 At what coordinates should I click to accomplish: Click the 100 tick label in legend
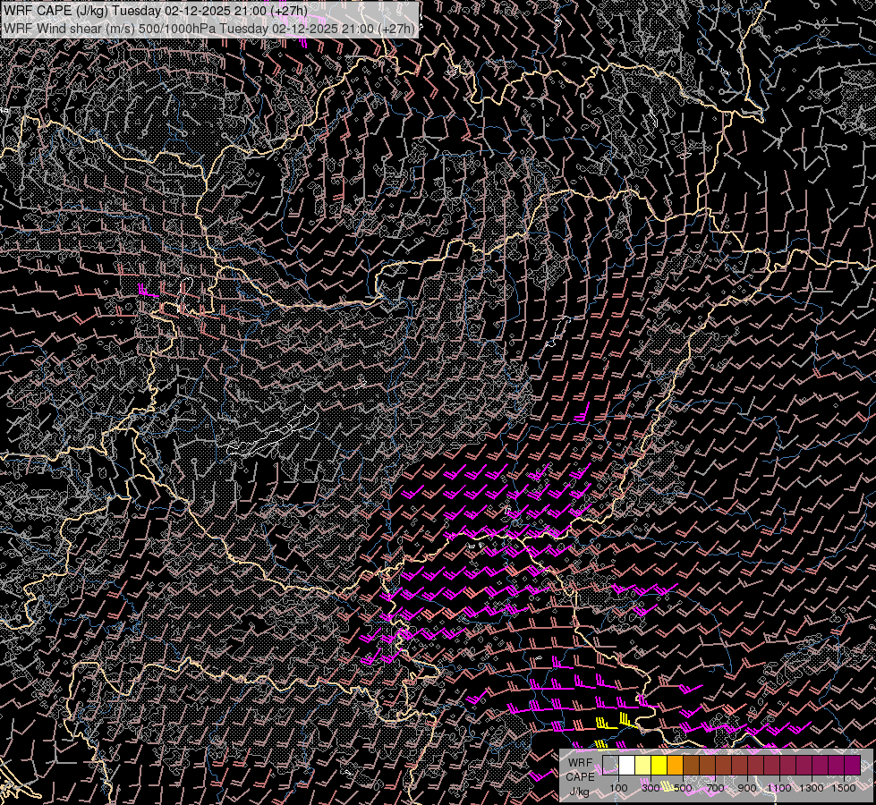618,788
